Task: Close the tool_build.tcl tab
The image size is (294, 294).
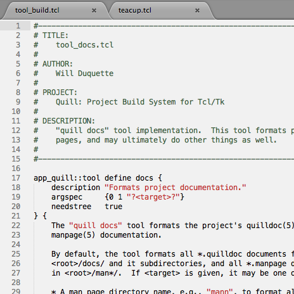Action: [94, 10]
